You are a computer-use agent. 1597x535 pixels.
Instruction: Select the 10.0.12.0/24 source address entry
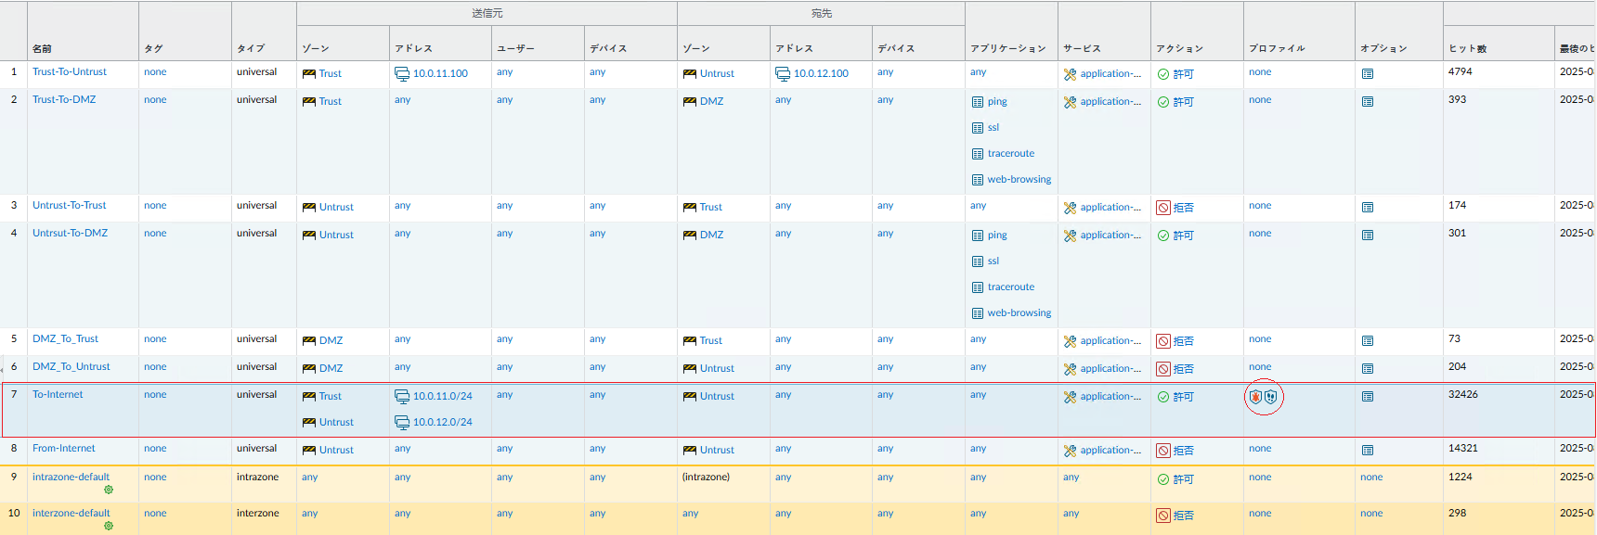click(442, 423)
